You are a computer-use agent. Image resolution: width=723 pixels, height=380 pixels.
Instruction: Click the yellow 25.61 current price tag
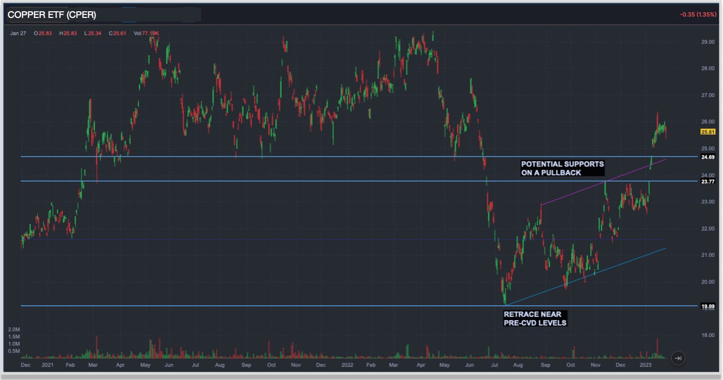708,132
